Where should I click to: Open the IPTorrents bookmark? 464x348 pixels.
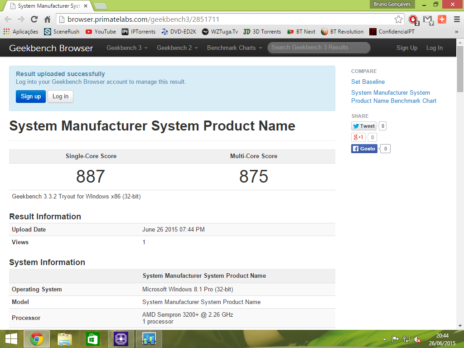[139, 32]
